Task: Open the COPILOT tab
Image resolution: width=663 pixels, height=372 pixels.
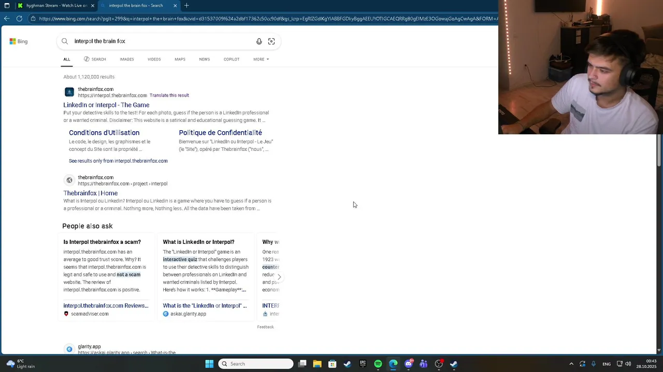Action: (232, 59)
